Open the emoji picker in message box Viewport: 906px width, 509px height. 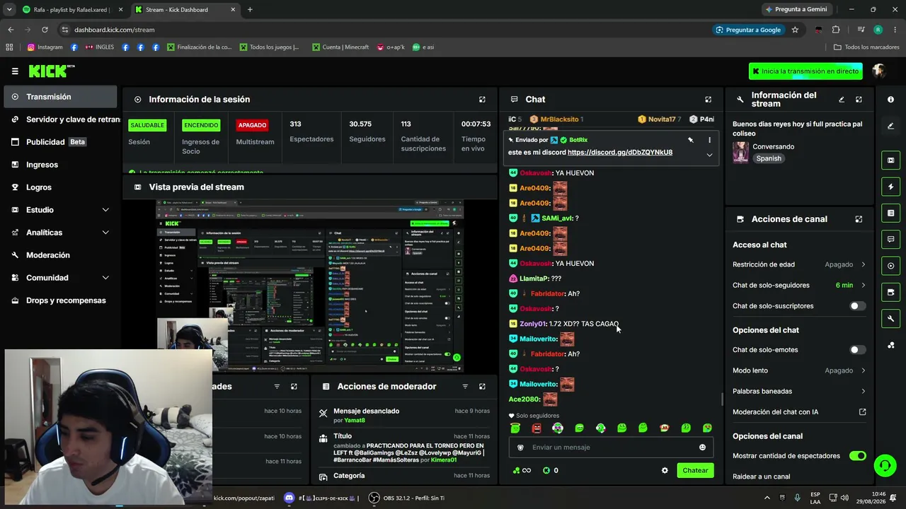tap(702, 447)
